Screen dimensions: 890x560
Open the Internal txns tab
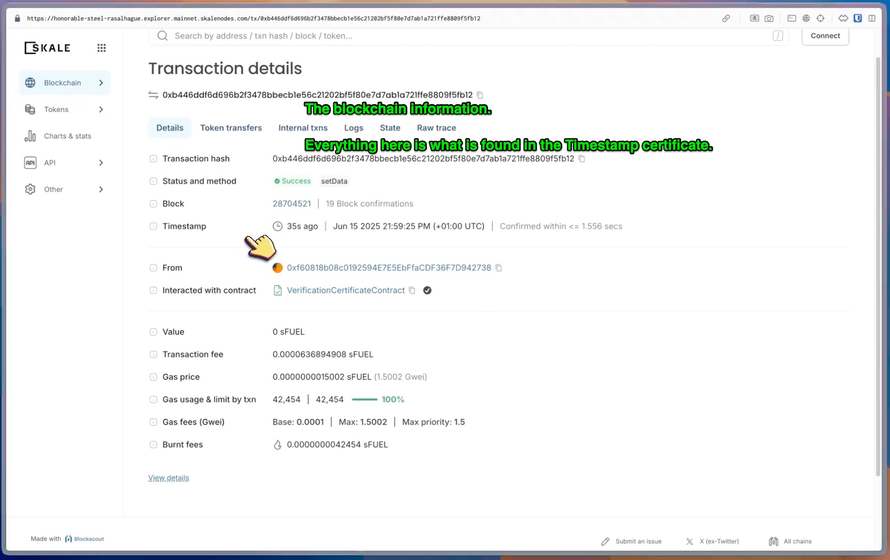303,128
